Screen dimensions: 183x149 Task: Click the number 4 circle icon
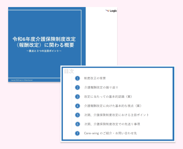tap(78, 106)
